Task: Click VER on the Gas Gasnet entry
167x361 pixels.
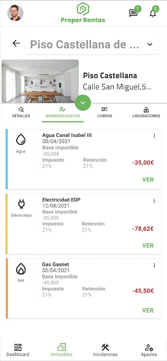Action: tap(148, 310)
